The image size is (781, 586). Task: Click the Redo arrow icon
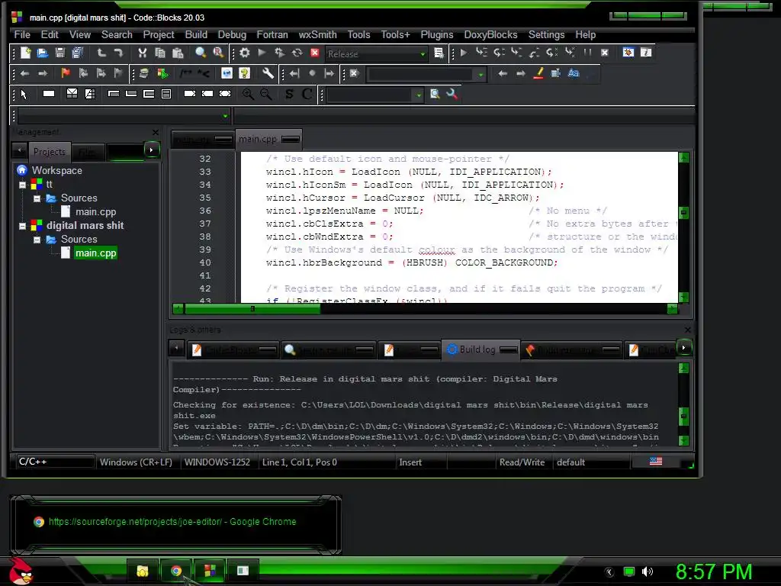118,53
